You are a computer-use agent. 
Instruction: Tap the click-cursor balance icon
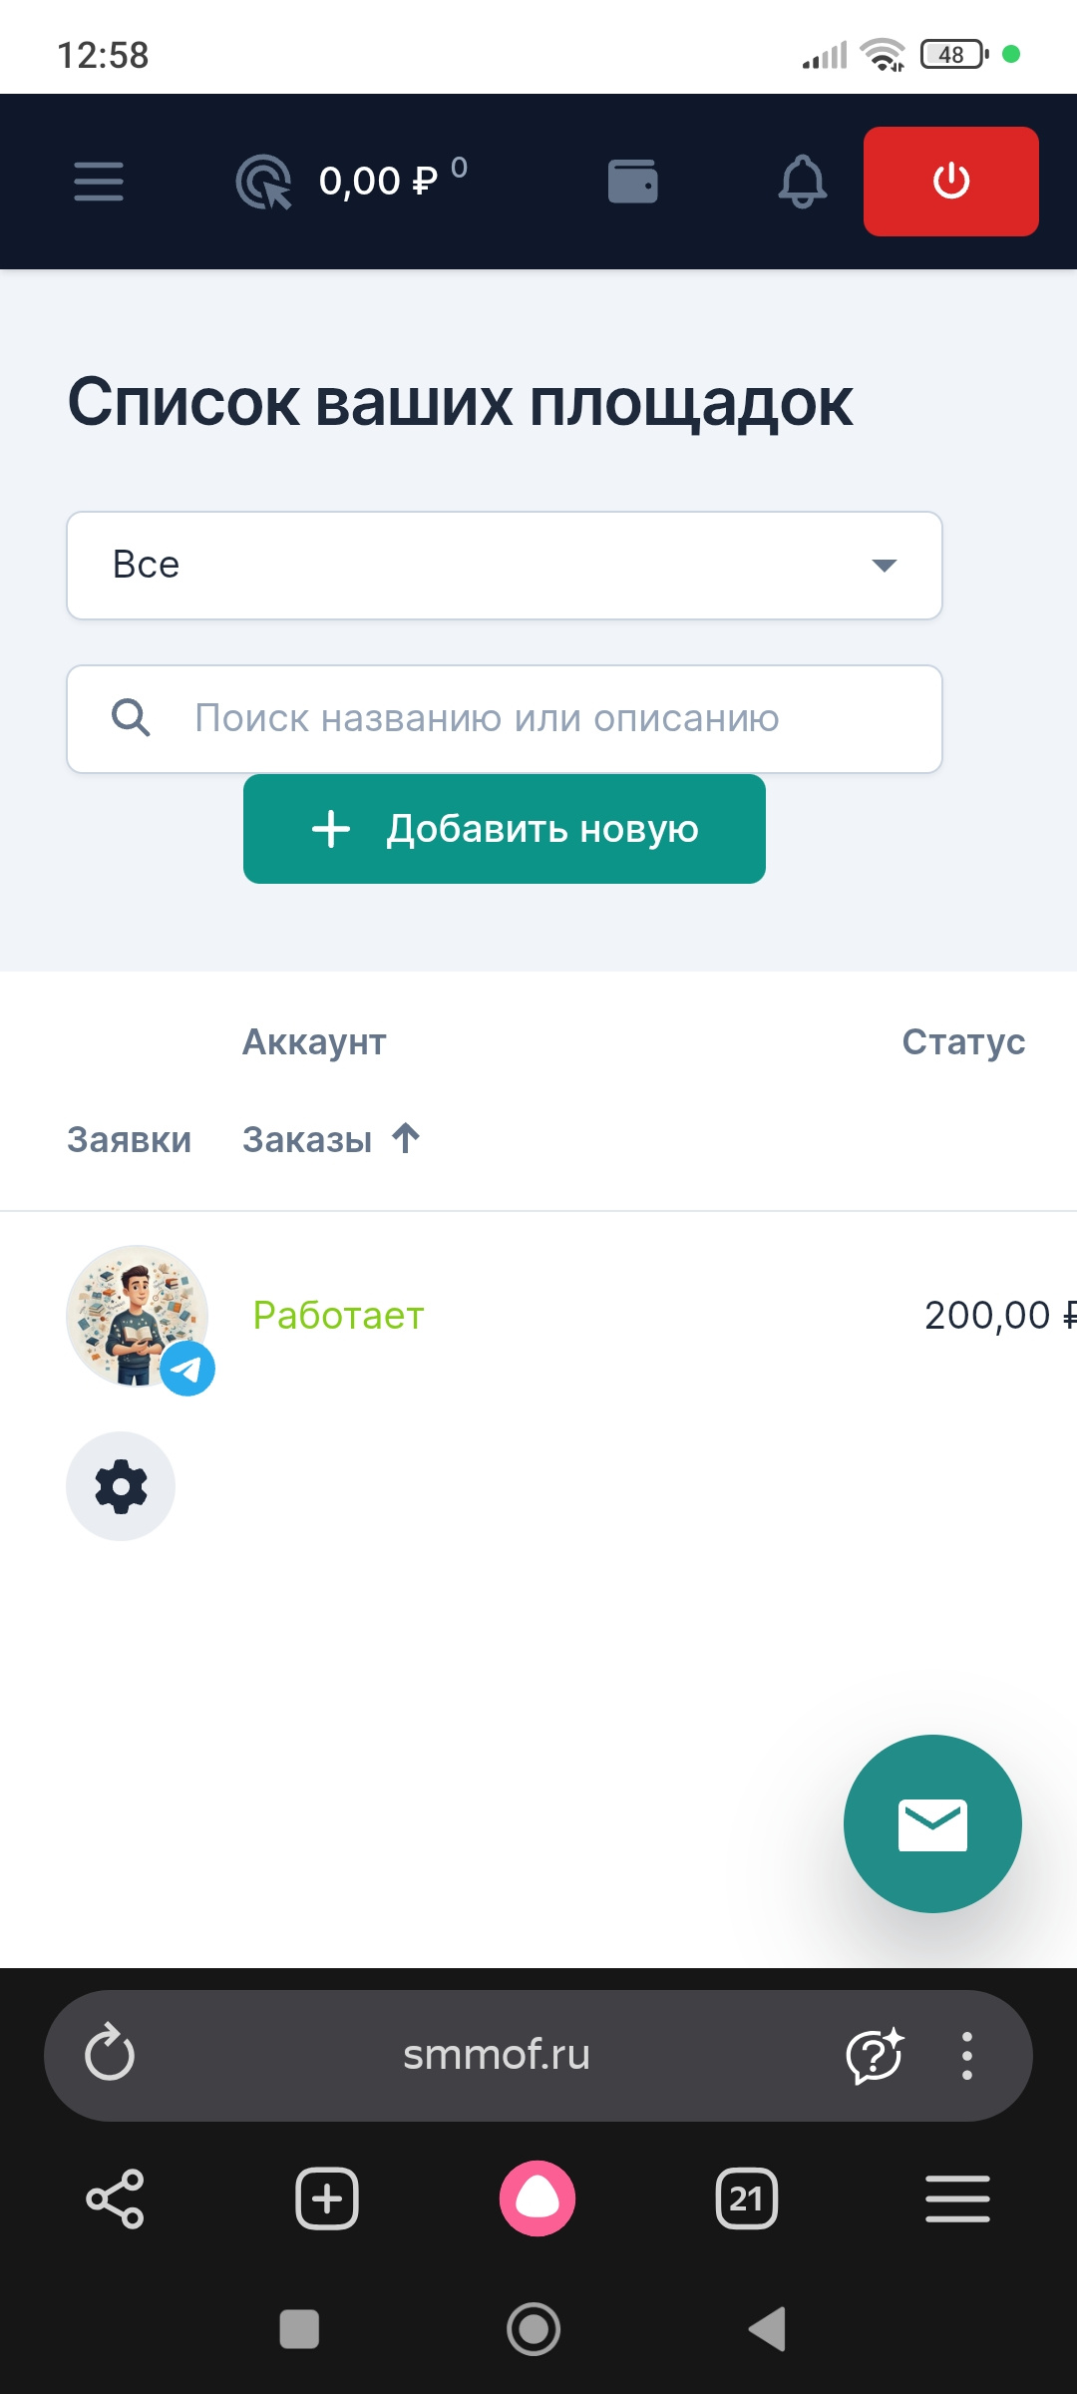264,183
